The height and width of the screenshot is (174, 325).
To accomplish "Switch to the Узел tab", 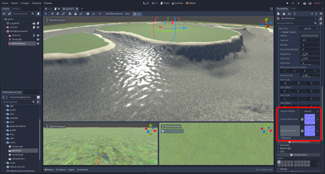I will [x=293, y=8].
